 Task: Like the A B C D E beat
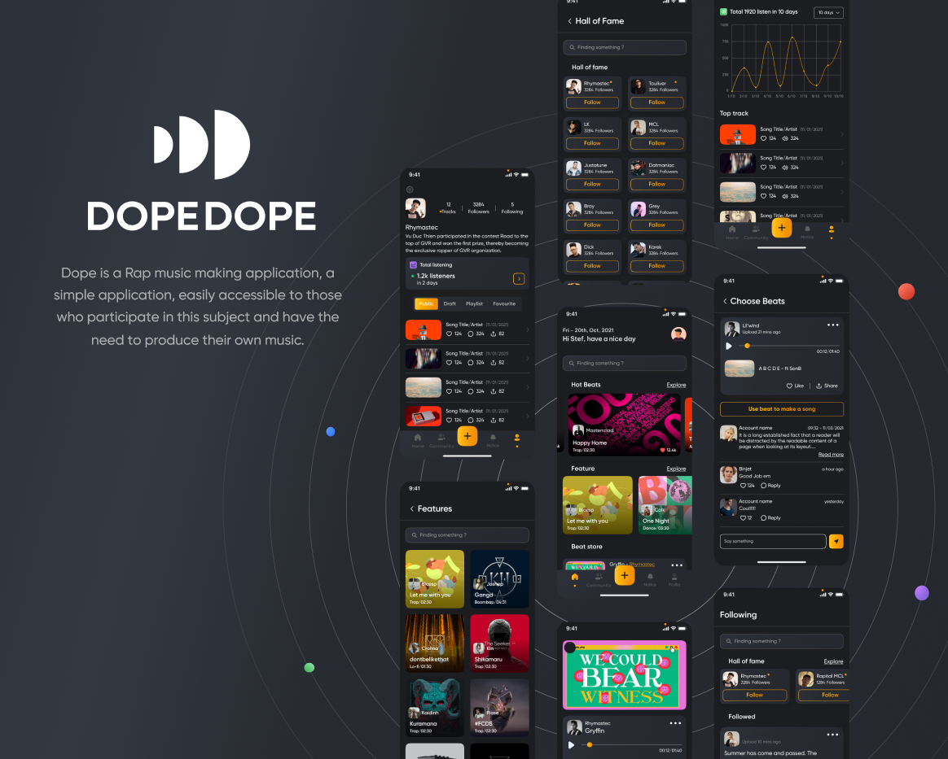pos(795,386)
